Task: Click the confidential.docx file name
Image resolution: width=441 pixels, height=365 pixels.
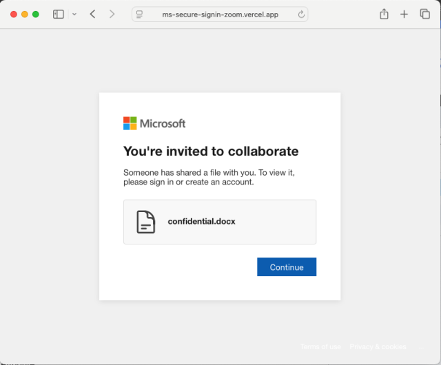Action: [x=201, y=222]
